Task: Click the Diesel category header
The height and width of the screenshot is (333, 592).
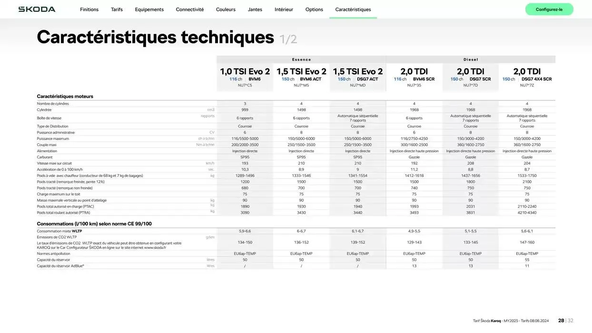Action: click(x=471, y=59)
